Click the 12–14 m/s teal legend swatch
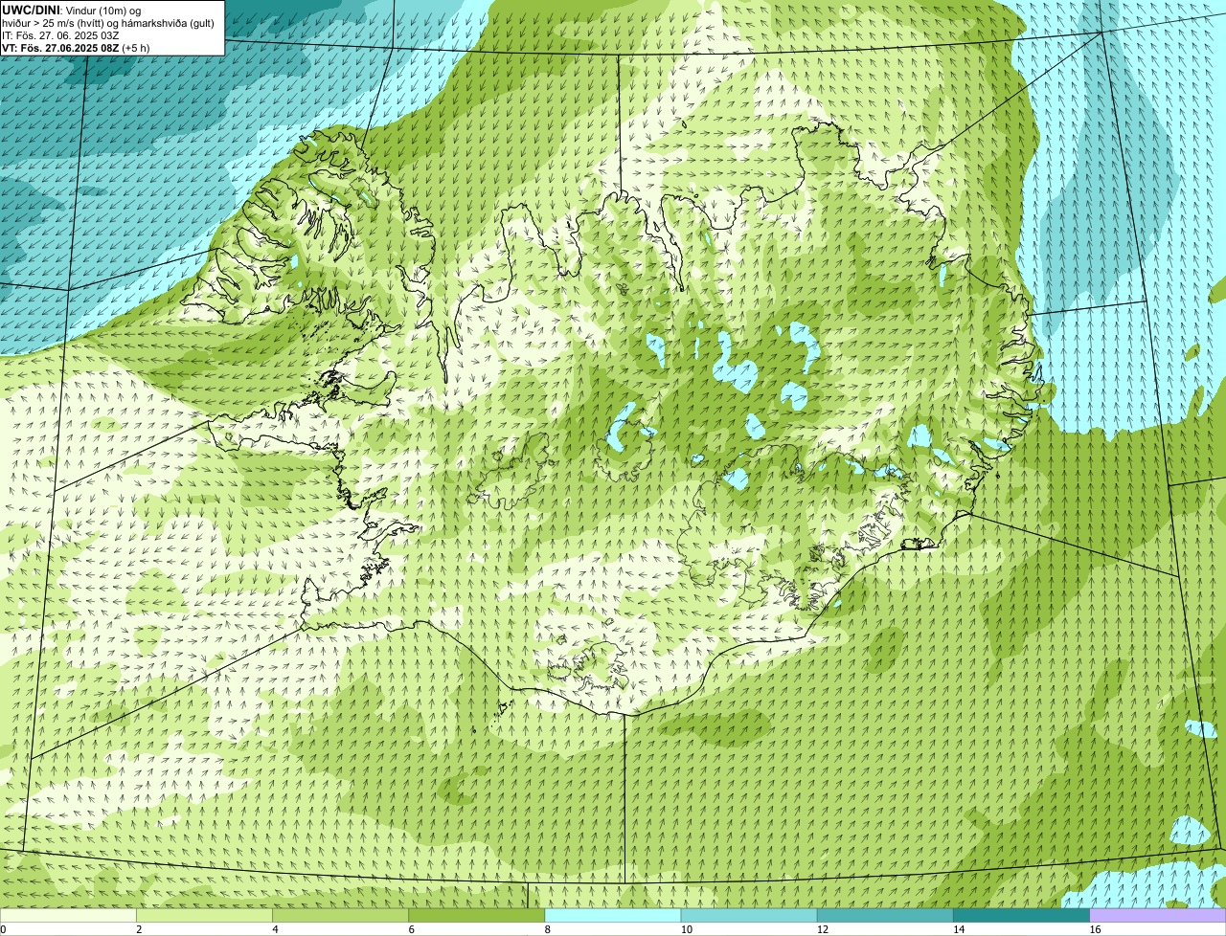 885,916
